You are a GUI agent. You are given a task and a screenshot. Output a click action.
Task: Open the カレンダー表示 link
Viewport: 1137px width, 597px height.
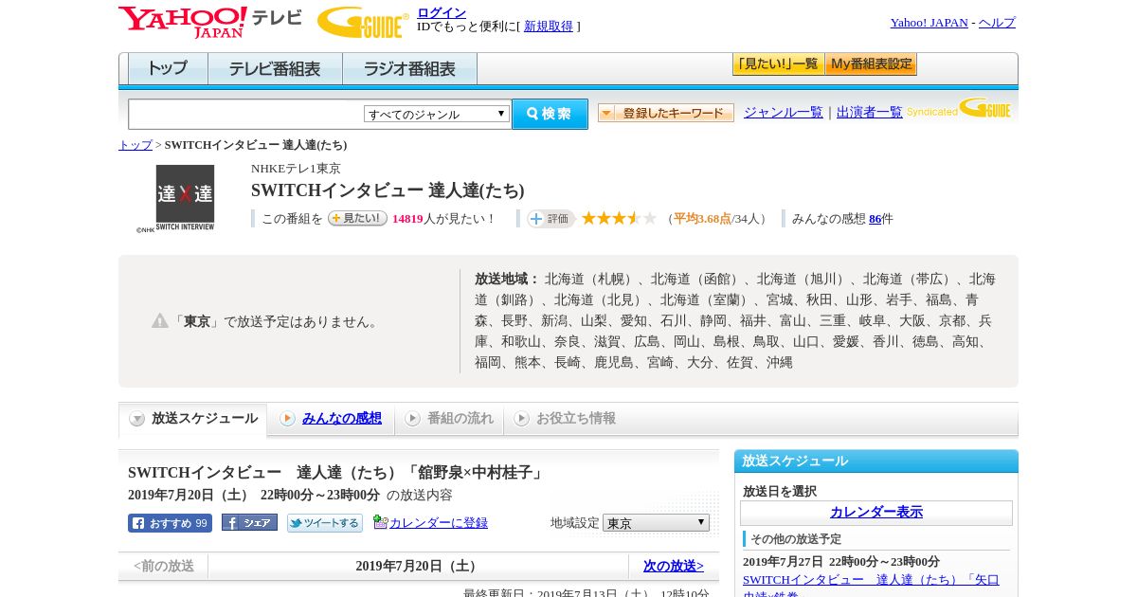coord(876,513)
